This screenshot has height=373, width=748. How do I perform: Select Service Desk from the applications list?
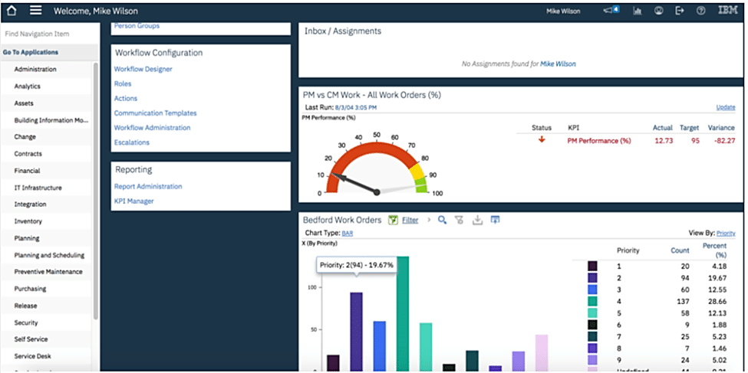[x=32, y=356]
